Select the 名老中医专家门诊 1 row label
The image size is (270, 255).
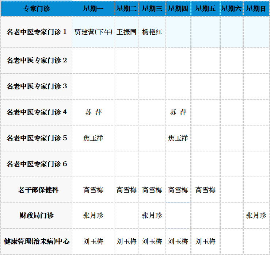(x=37, y=32)
